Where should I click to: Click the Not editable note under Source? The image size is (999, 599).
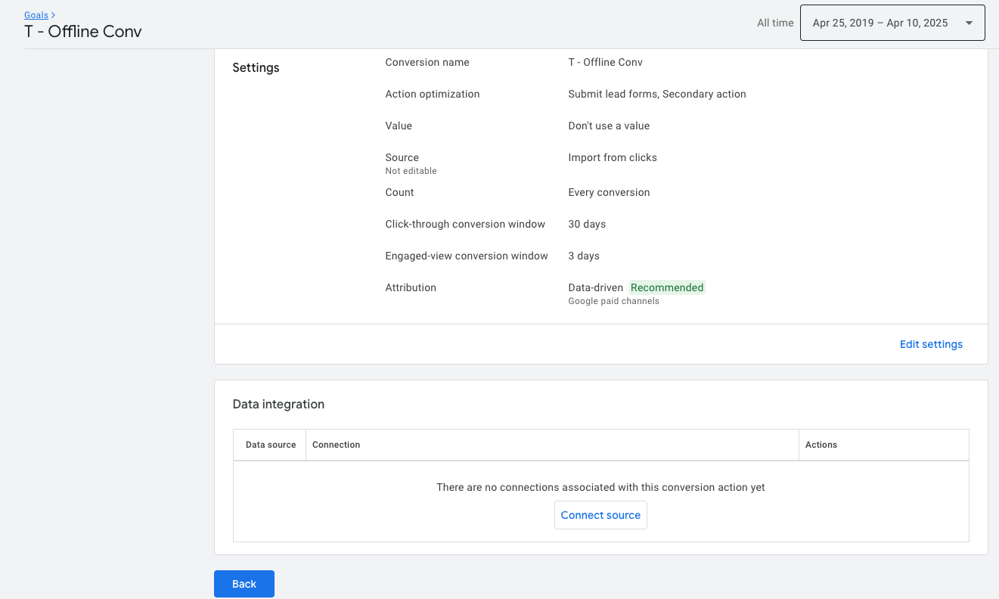[411, 171]
